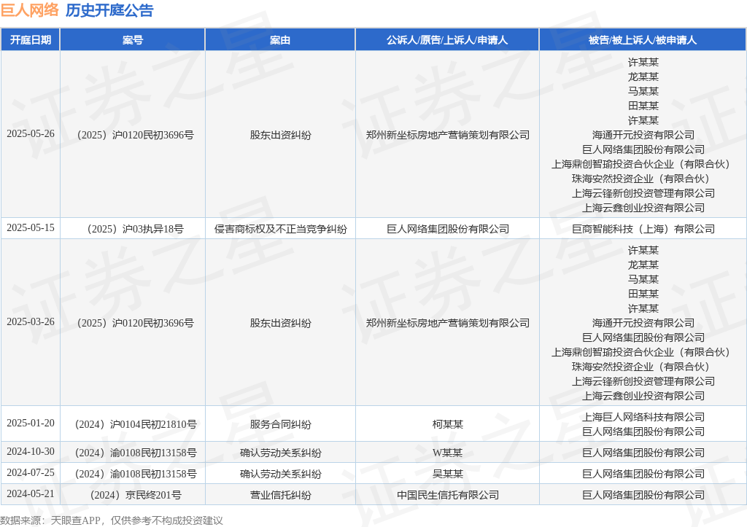Click 上海云锋新创投资管理有限公司 in 2025-05-26 row

643,193
